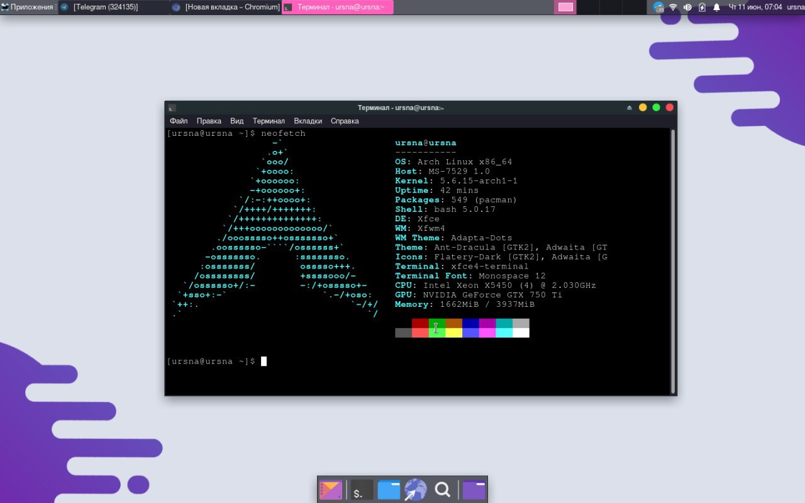Open the battery power tray icon

(702, 7)
